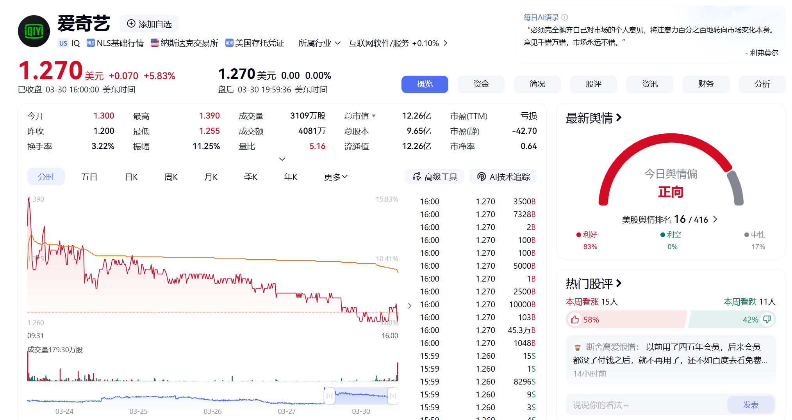Click the add to watchlist plus icon
Image resolution: width=792 pixels, height=420 pixels.
coord(132,24)
